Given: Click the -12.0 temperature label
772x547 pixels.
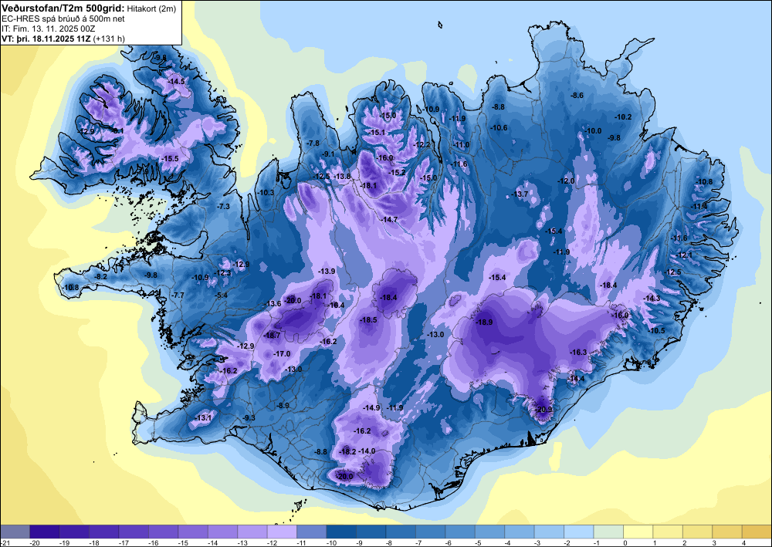Looking at the screenshot, I should point(566,181).
